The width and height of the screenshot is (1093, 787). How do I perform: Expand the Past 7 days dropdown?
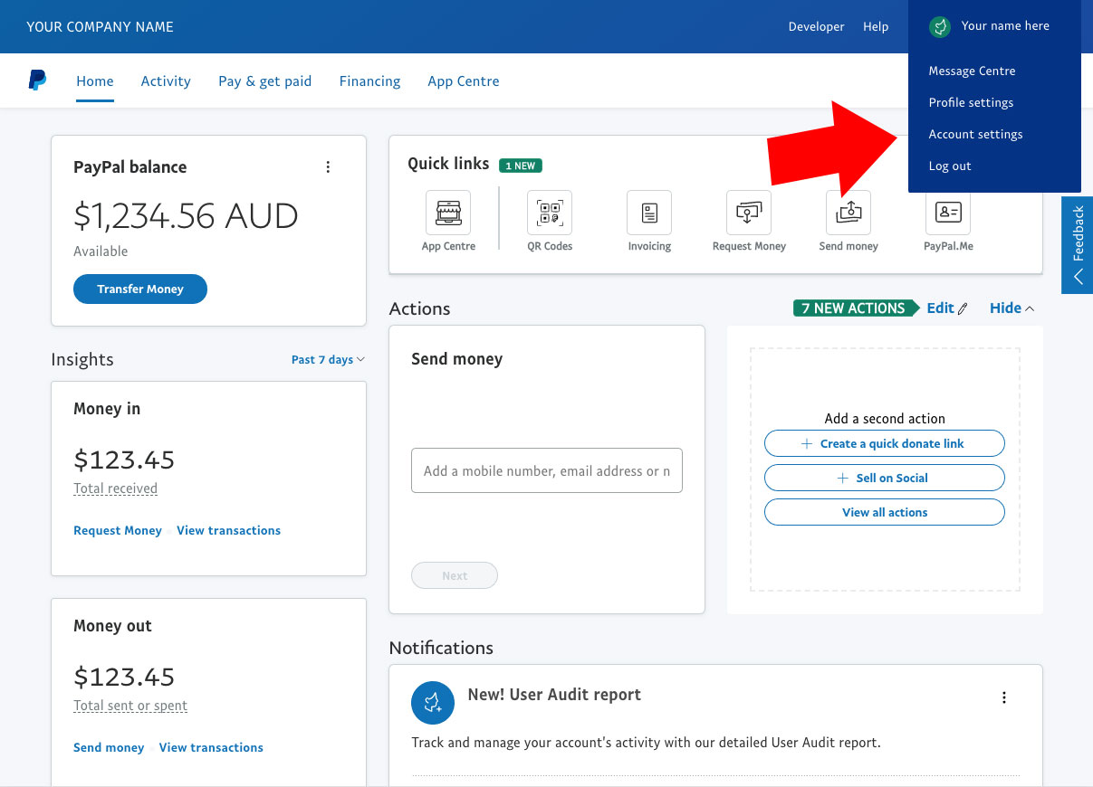pos(328,359)
